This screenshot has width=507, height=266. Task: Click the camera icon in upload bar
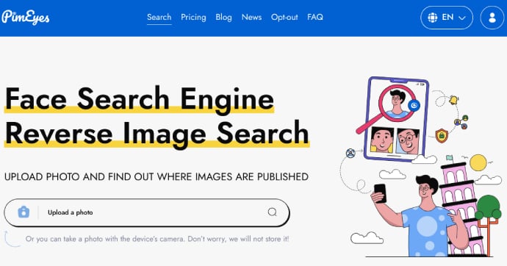coord(24,212)
